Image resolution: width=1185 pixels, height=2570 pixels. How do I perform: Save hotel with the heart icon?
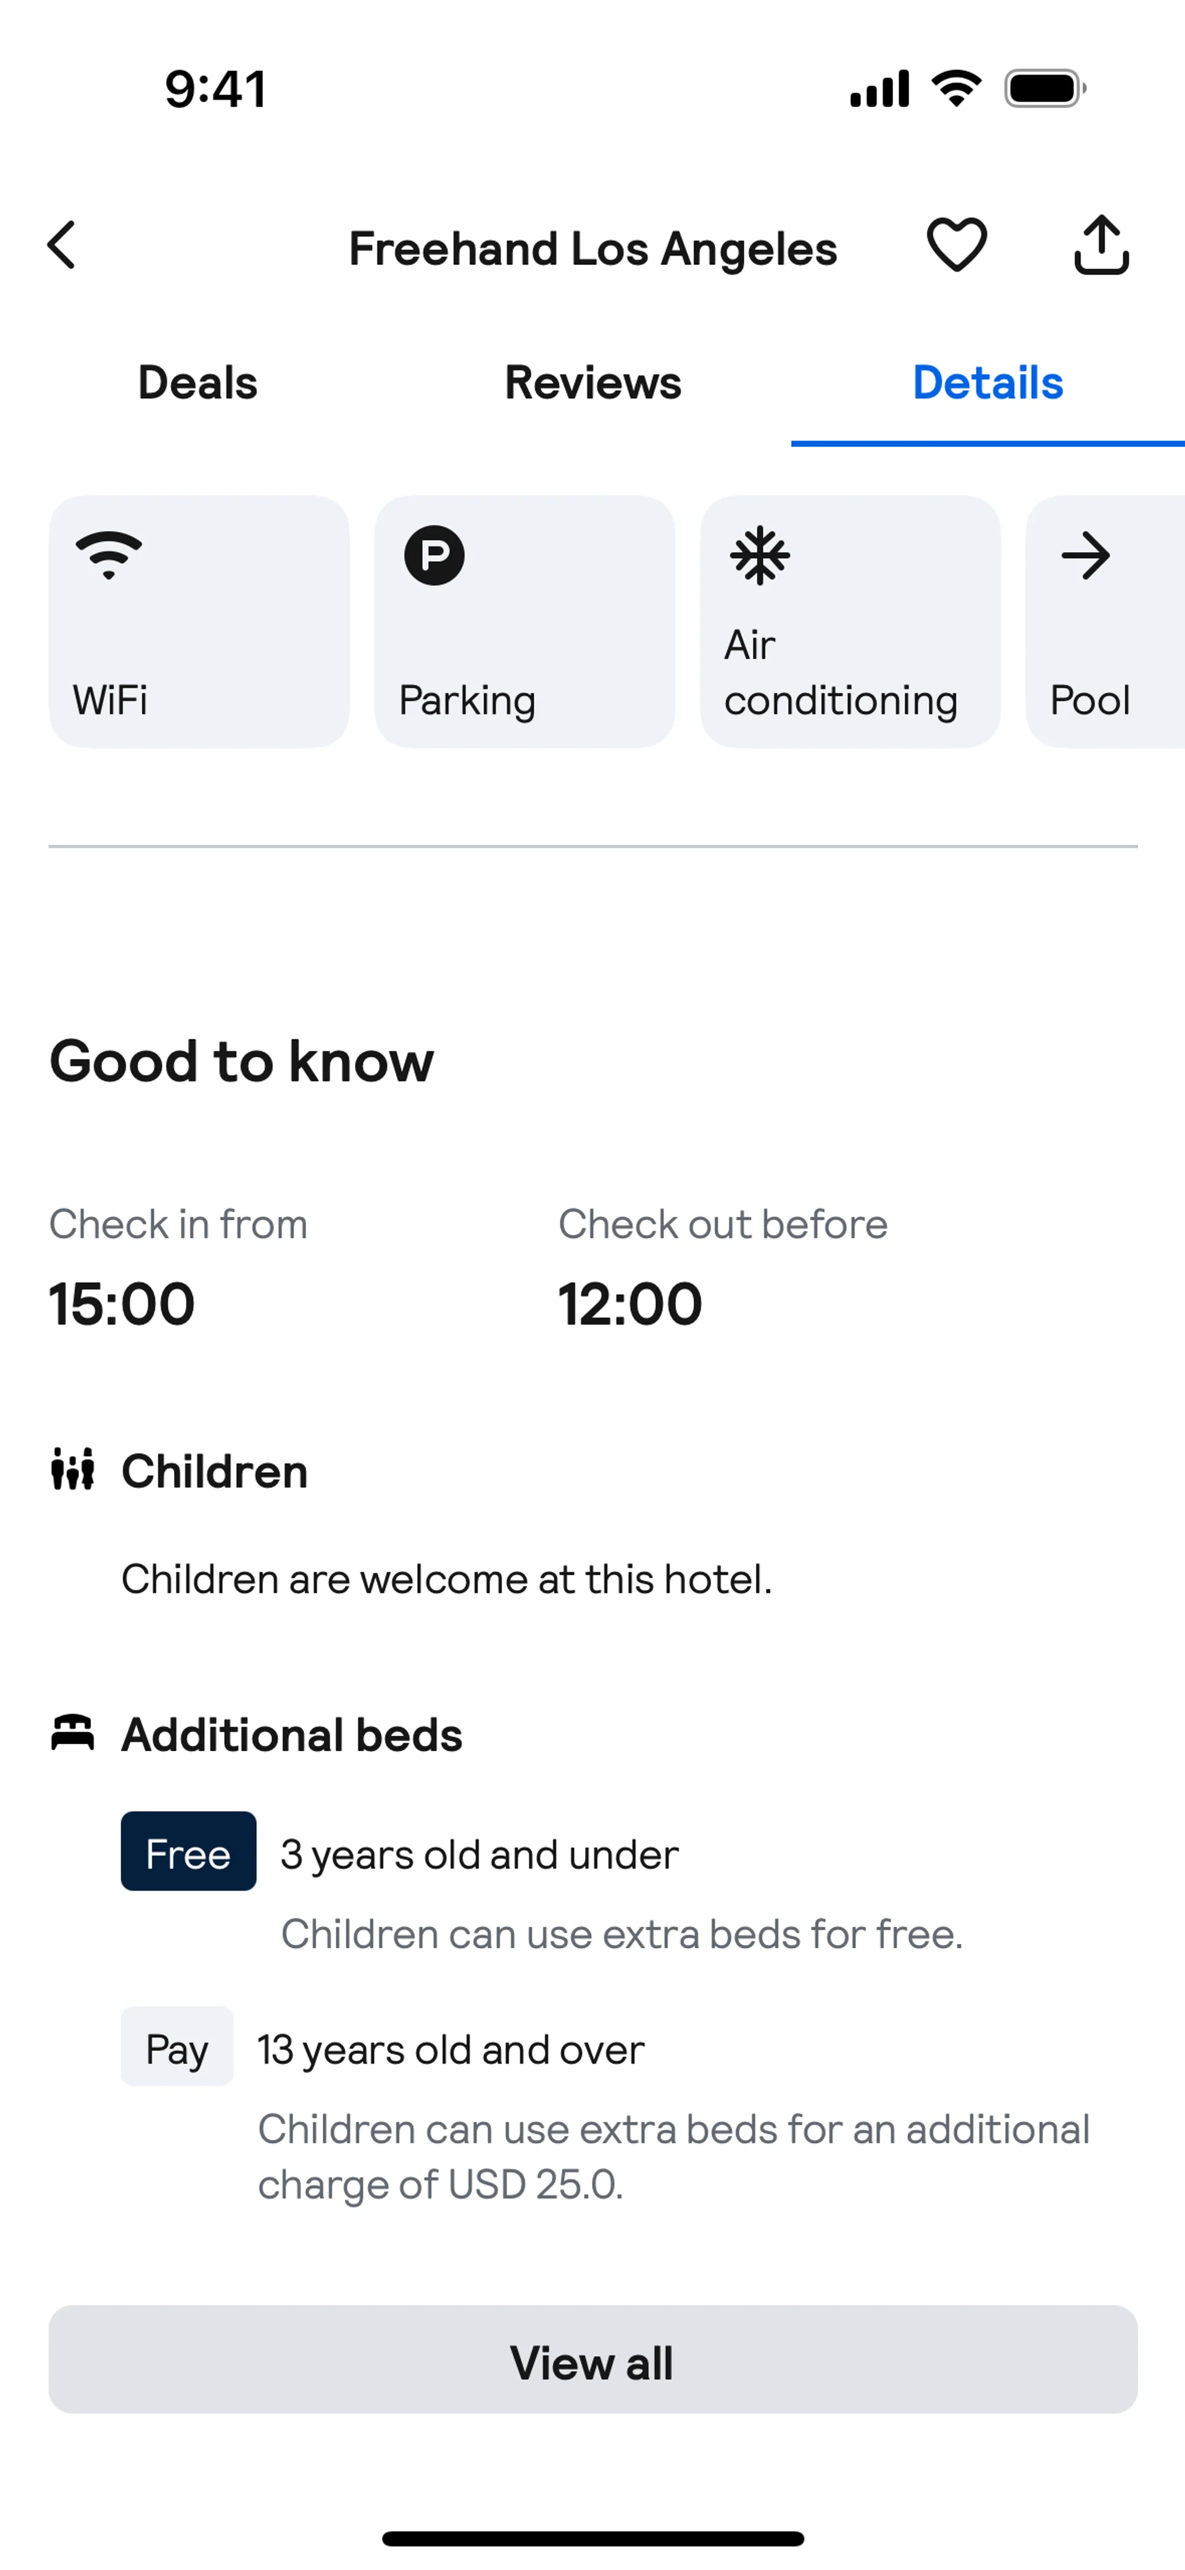[957, 245]
